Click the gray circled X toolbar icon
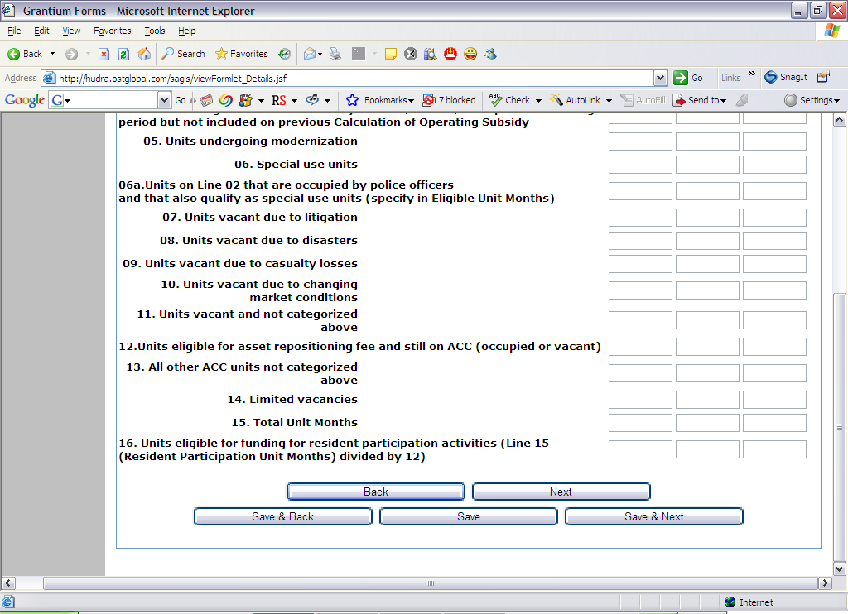Image resolution: width=848 pixels, height=614 pixels. [x=411, y=54]
